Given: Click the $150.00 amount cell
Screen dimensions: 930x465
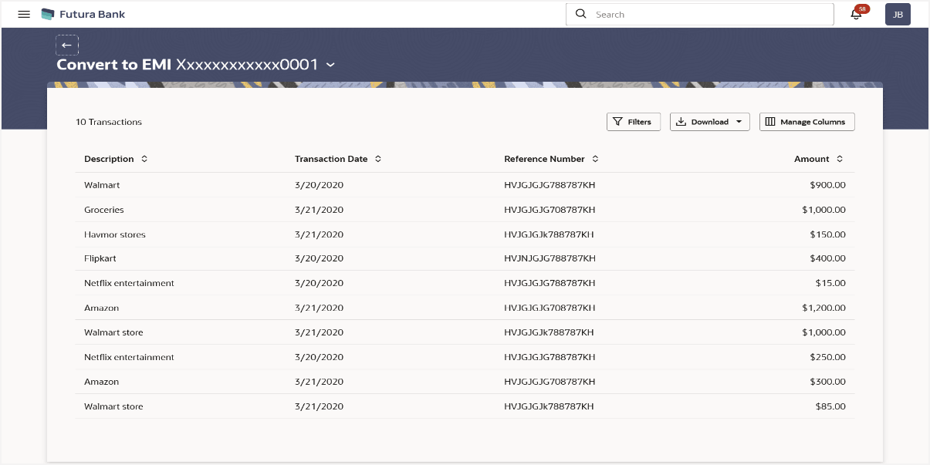Looking at the screenshot, I should click(827, 234).
